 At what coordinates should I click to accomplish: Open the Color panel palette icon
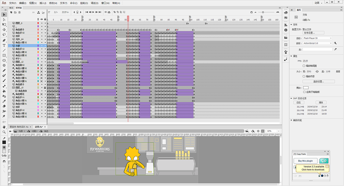point(286,12)
